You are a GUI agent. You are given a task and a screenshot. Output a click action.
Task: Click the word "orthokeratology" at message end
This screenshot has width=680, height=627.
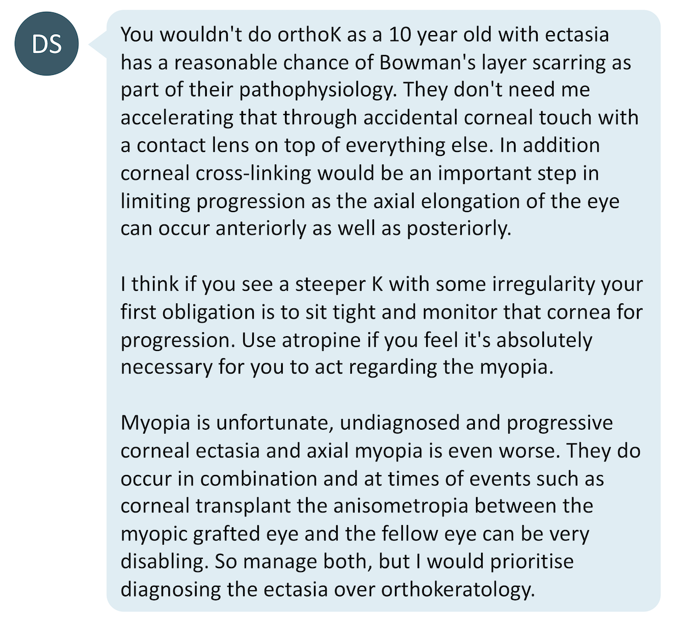[458, 589]
